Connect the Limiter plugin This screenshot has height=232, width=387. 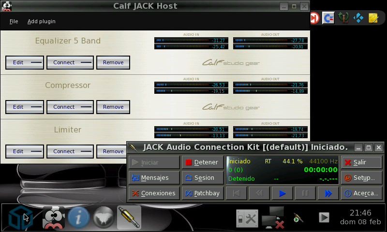click(70, 151)
